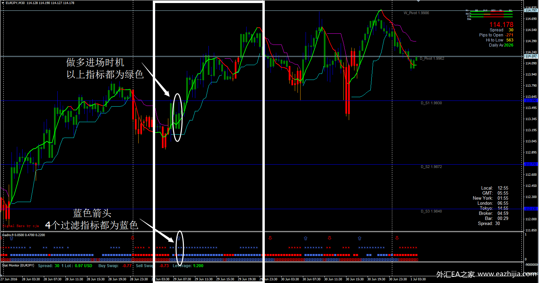Viewport: 539px width, 283px height.
Task: Click the highlighted 114.797 price tag
Action: (x=531, y=10)
